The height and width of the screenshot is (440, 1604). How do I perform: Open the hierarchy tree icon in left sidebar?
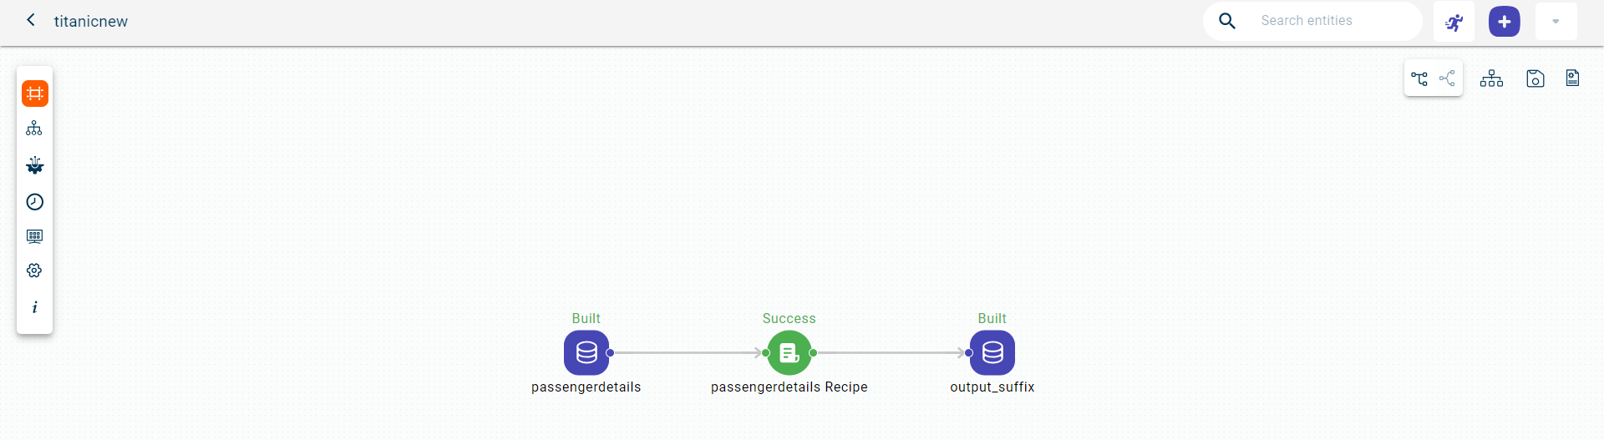(34, 129)
